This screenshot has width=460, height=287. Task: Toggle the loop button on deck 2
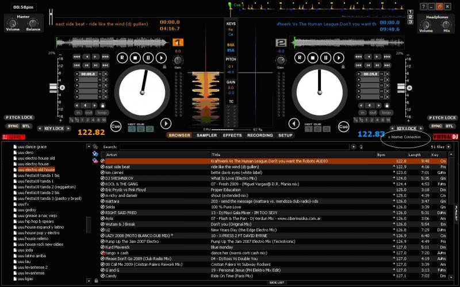(386, 113)
